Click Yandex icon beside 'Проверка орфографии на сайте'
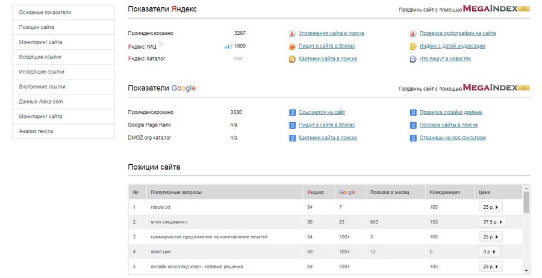Image resolution: width=542 pixels, height=278 pixels. (x=413, y=34)
